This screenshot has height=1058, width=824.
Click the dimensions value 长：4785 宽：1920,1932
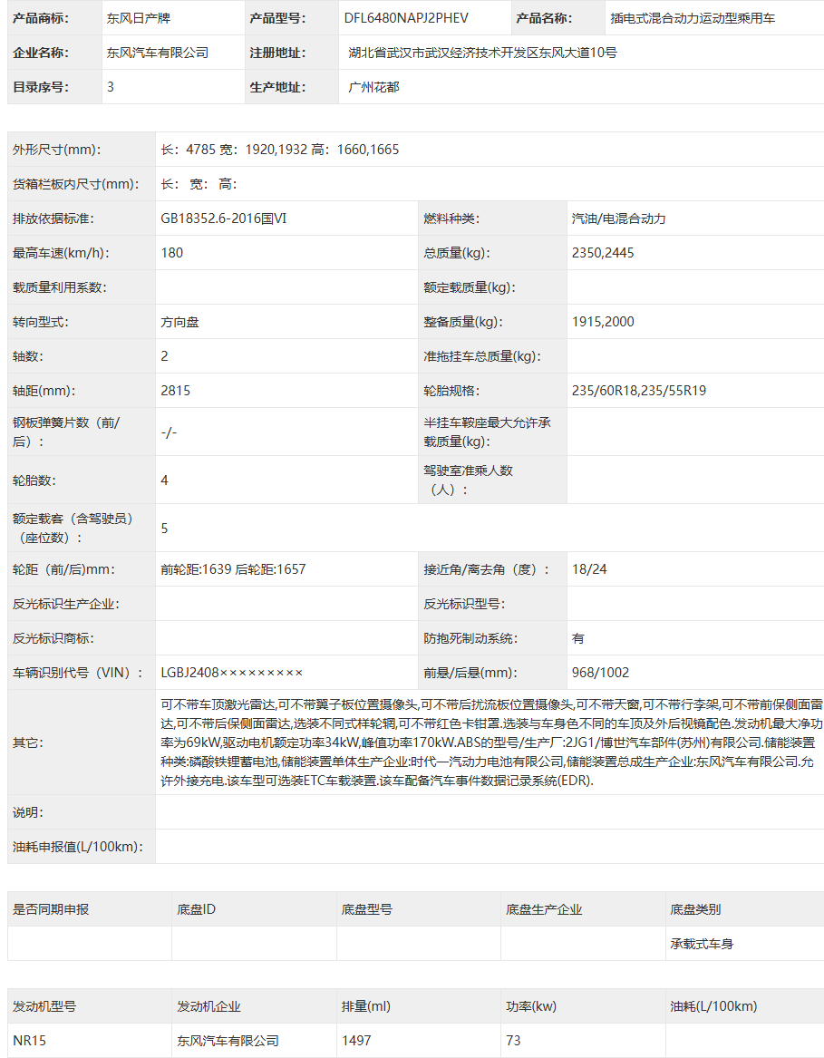[234, 150]
